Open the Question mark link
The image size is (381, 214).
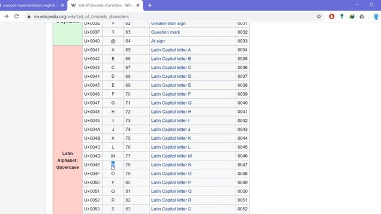pyautogui.click(x=165, y=32)
